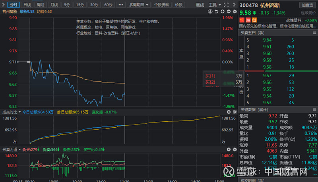Click the 今日总额 904.50万 label
Screen dimensions: 318x182
(38, 112)
